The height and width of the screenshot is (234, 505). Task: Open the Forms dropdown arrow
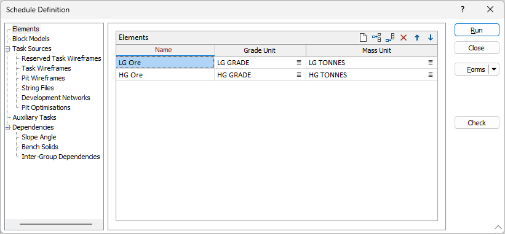click(x=494, y=69)
